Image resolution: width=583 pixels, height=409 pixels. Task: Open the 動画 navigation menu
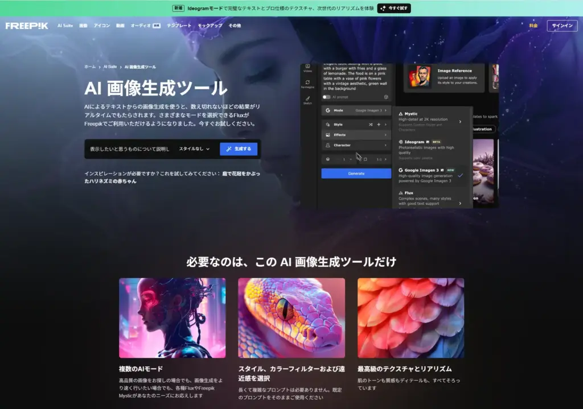[120, 26]
